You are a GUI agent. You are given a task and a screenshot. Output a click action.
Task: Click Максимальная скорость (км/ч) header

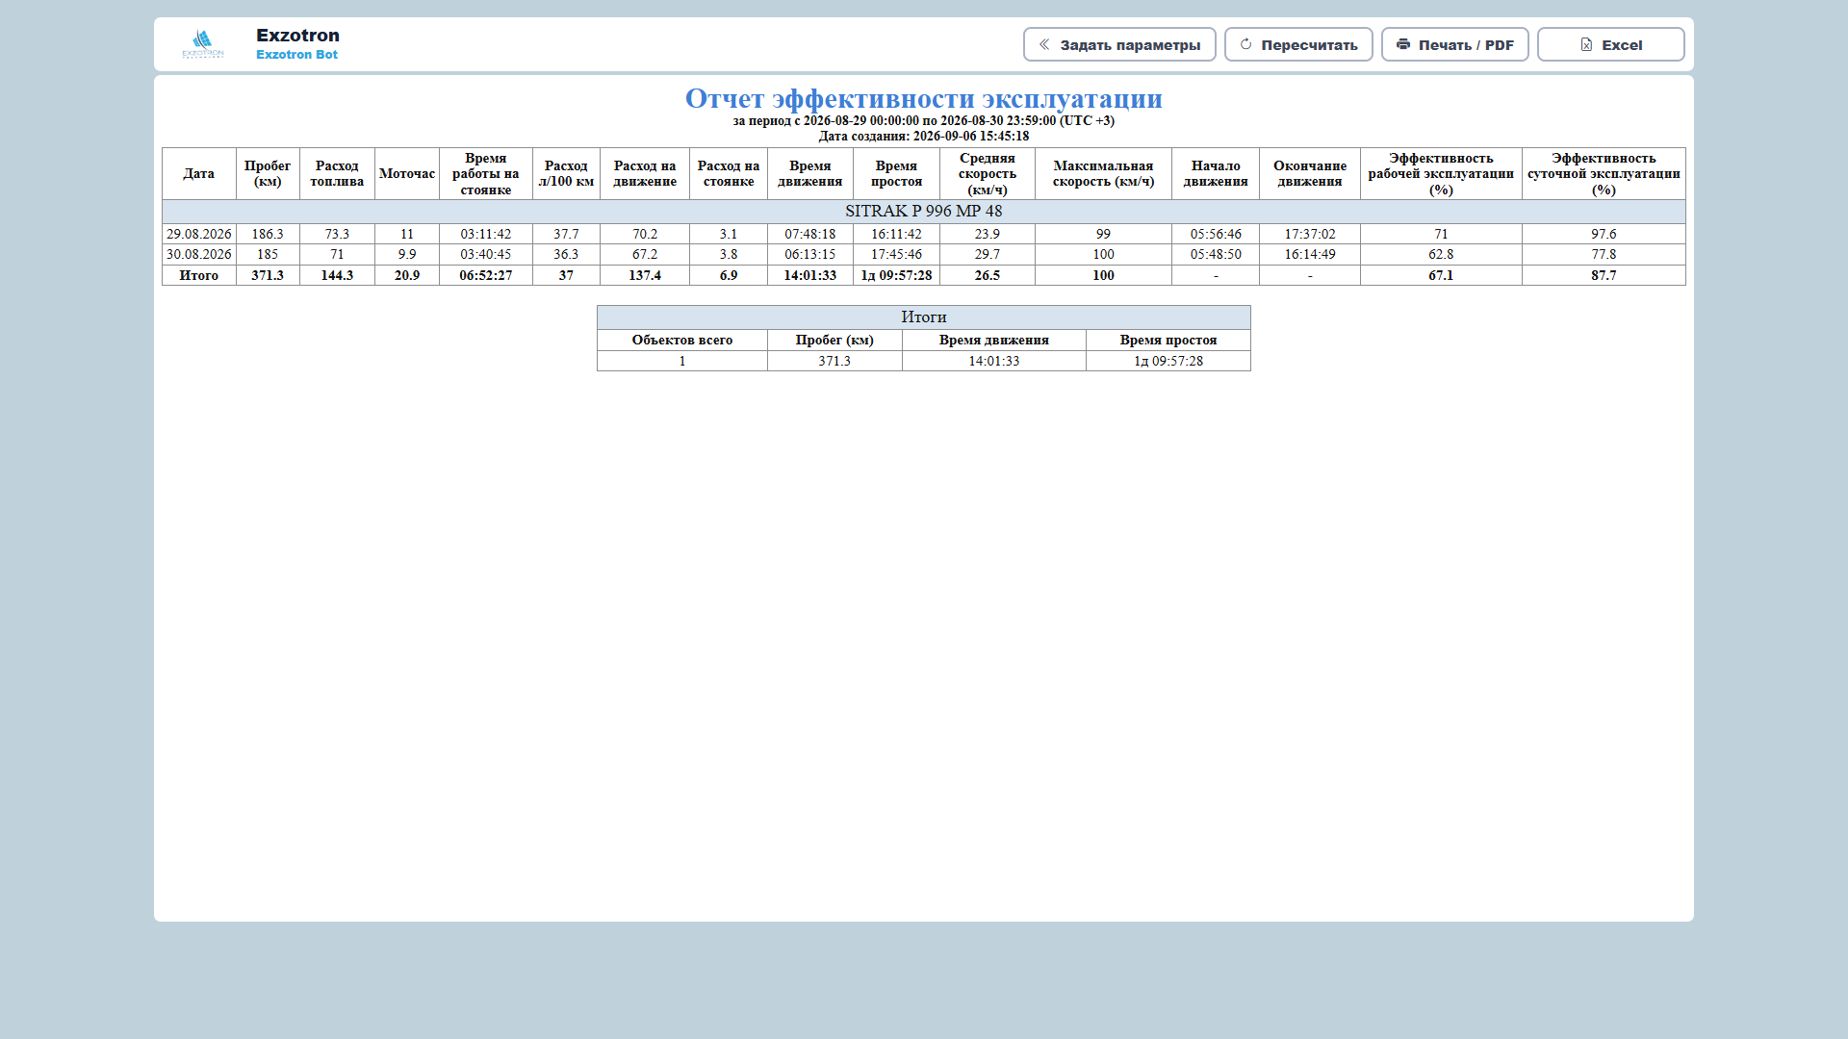1103,173
